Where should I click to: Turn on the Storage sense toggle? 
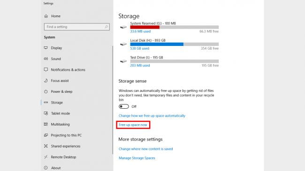pos(124,106)
